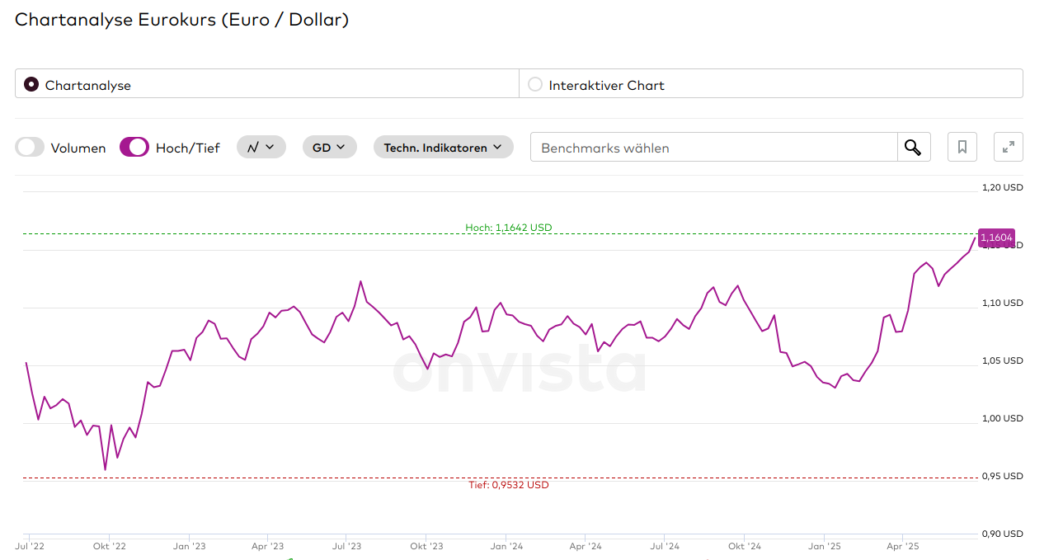Click the bookmark icon button
1063x560 pixels.
(962, 148)
